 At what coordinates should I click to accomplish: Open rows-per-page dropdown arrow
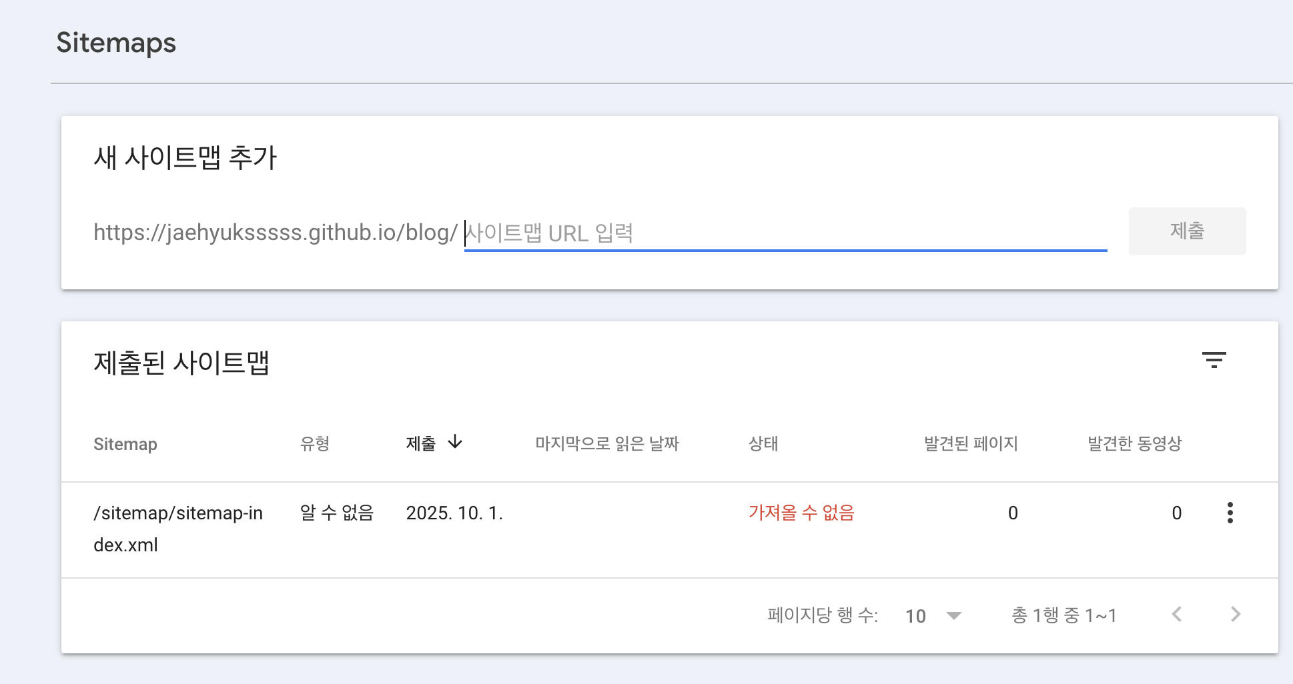pos(954,615)
